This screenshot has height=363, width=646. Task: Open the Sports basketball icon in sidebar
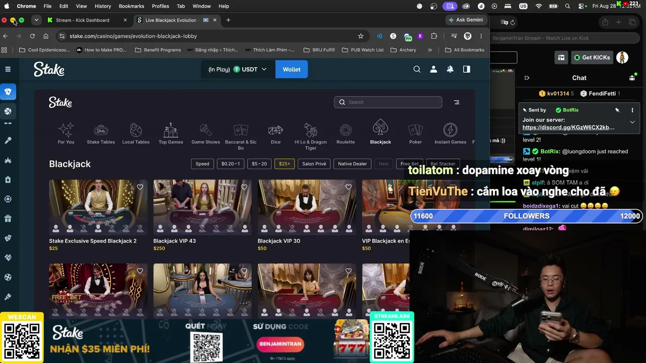[x=8, y=111]
